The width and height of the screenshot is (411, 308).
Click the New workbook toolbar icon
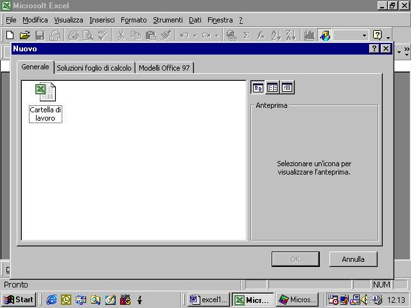click(10, 35)
